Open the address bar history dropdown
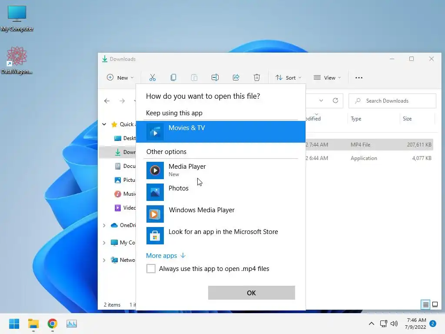The height and width of the screenshot is (334, 445). point(321,100)
